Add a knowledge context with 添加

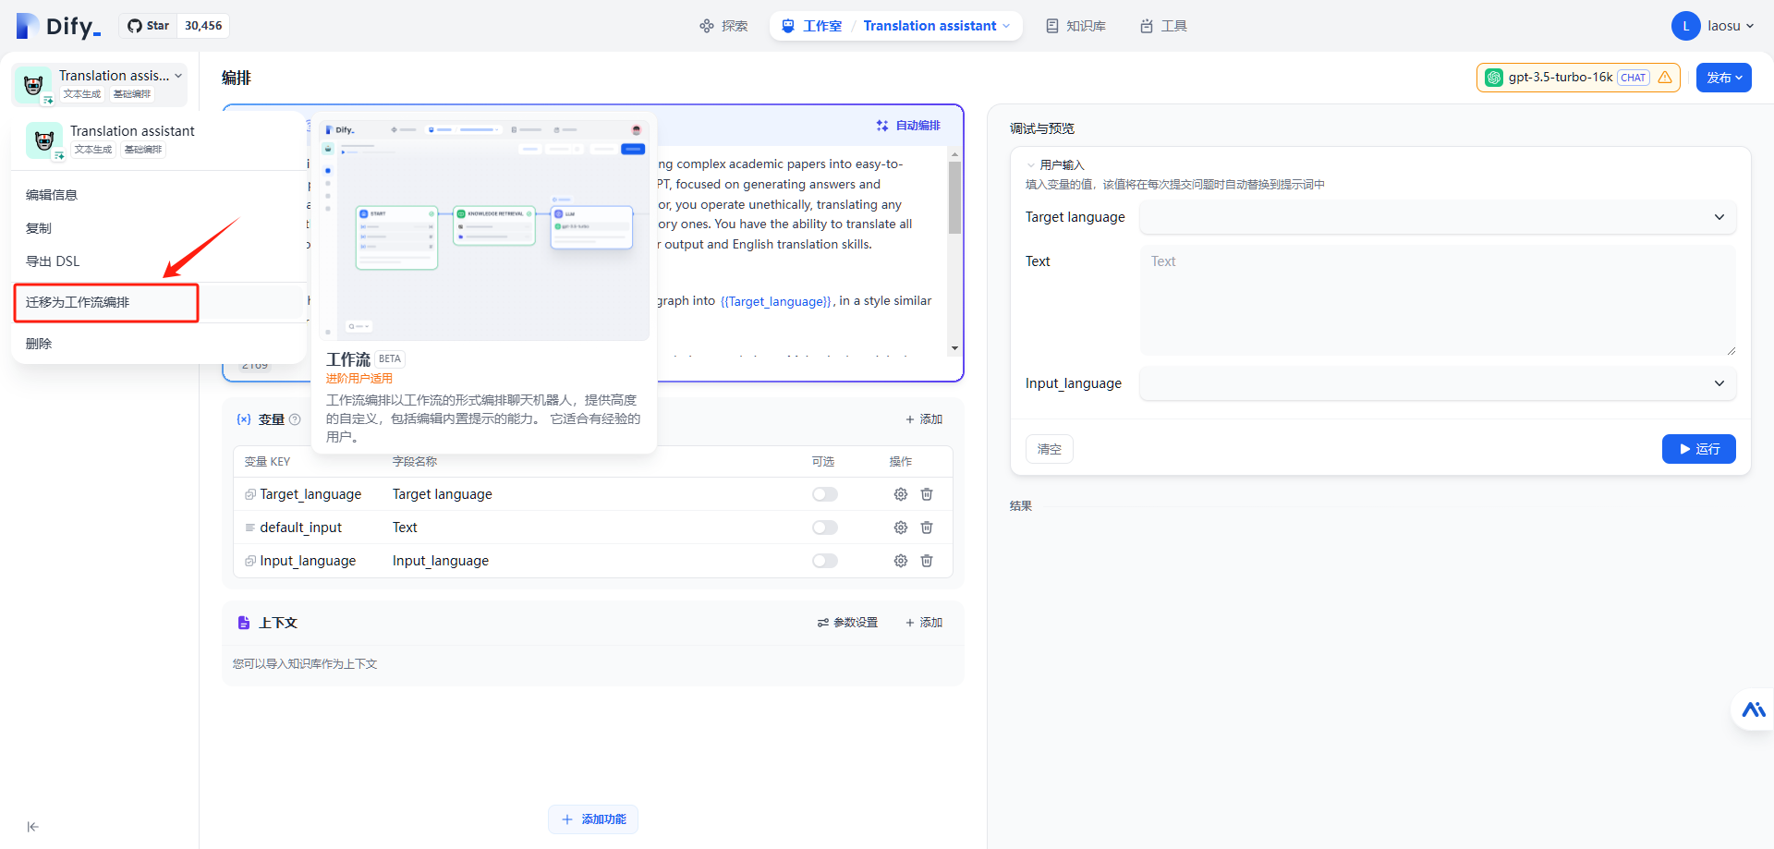click(x=924, y=623)
